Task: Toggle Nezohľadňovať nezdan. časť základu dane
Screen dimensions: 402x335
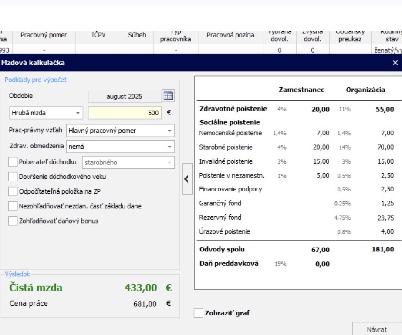Action: coord(13,206)
